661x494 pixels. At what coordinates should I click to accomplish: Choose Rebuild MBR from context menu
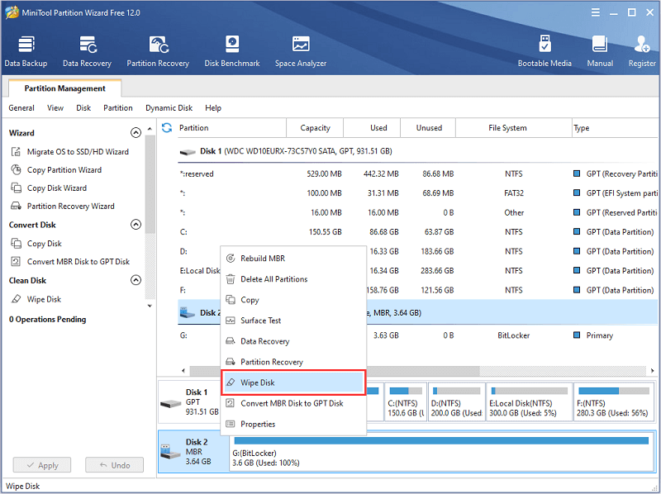(x=293, y=259)
